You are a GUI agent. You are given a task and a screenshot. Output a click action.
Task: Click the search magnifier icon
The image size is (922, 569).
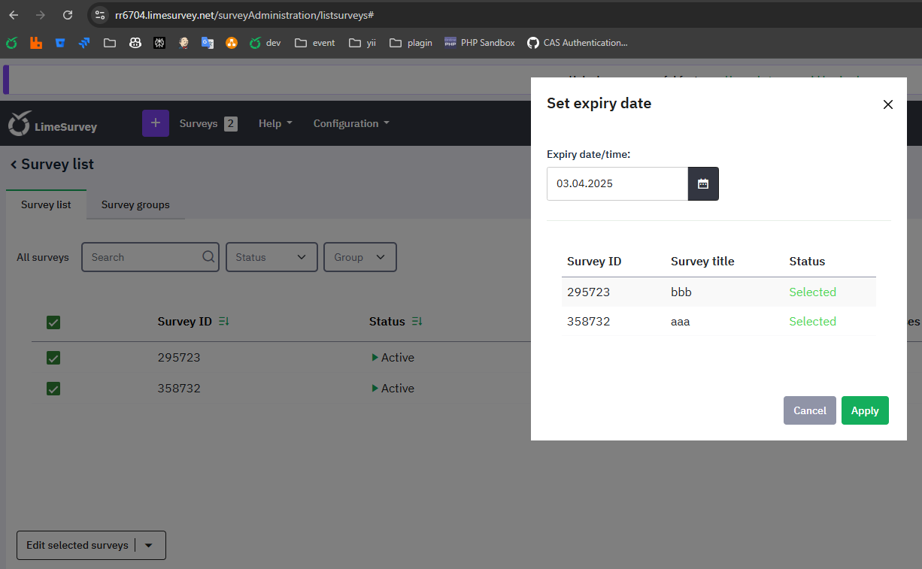point(208,257)
